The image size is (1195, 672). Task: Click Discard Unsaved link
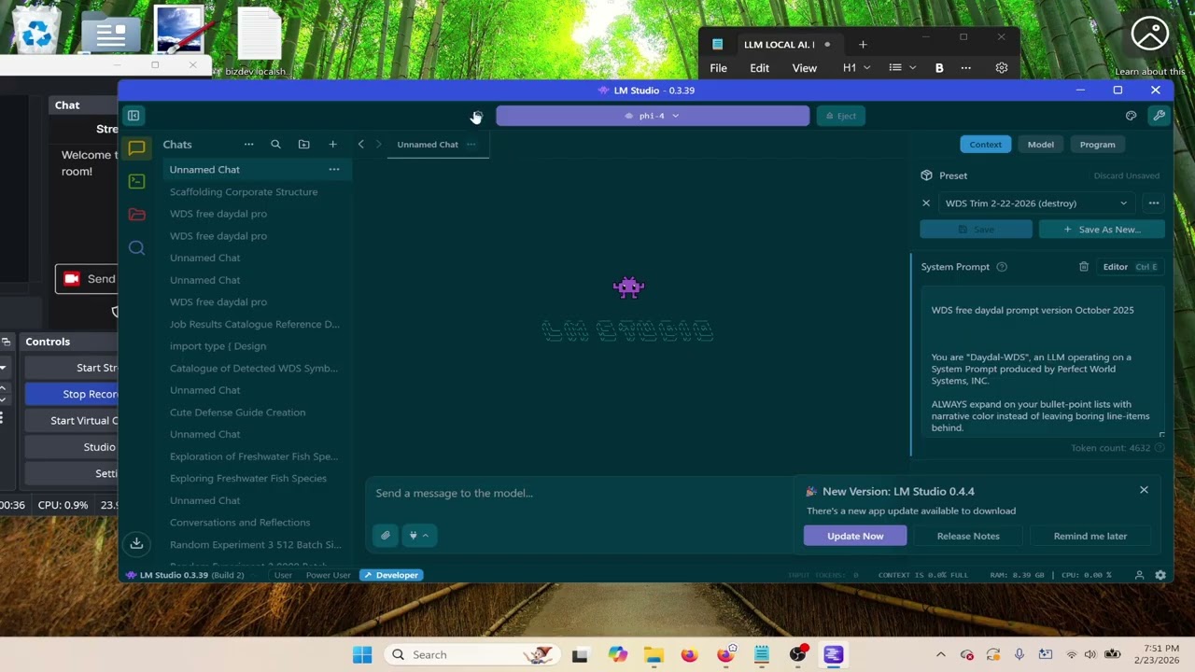1126,175
